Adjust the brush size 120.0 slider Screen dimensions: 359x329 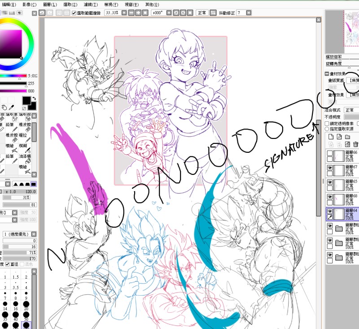click(x=19, y=191)
